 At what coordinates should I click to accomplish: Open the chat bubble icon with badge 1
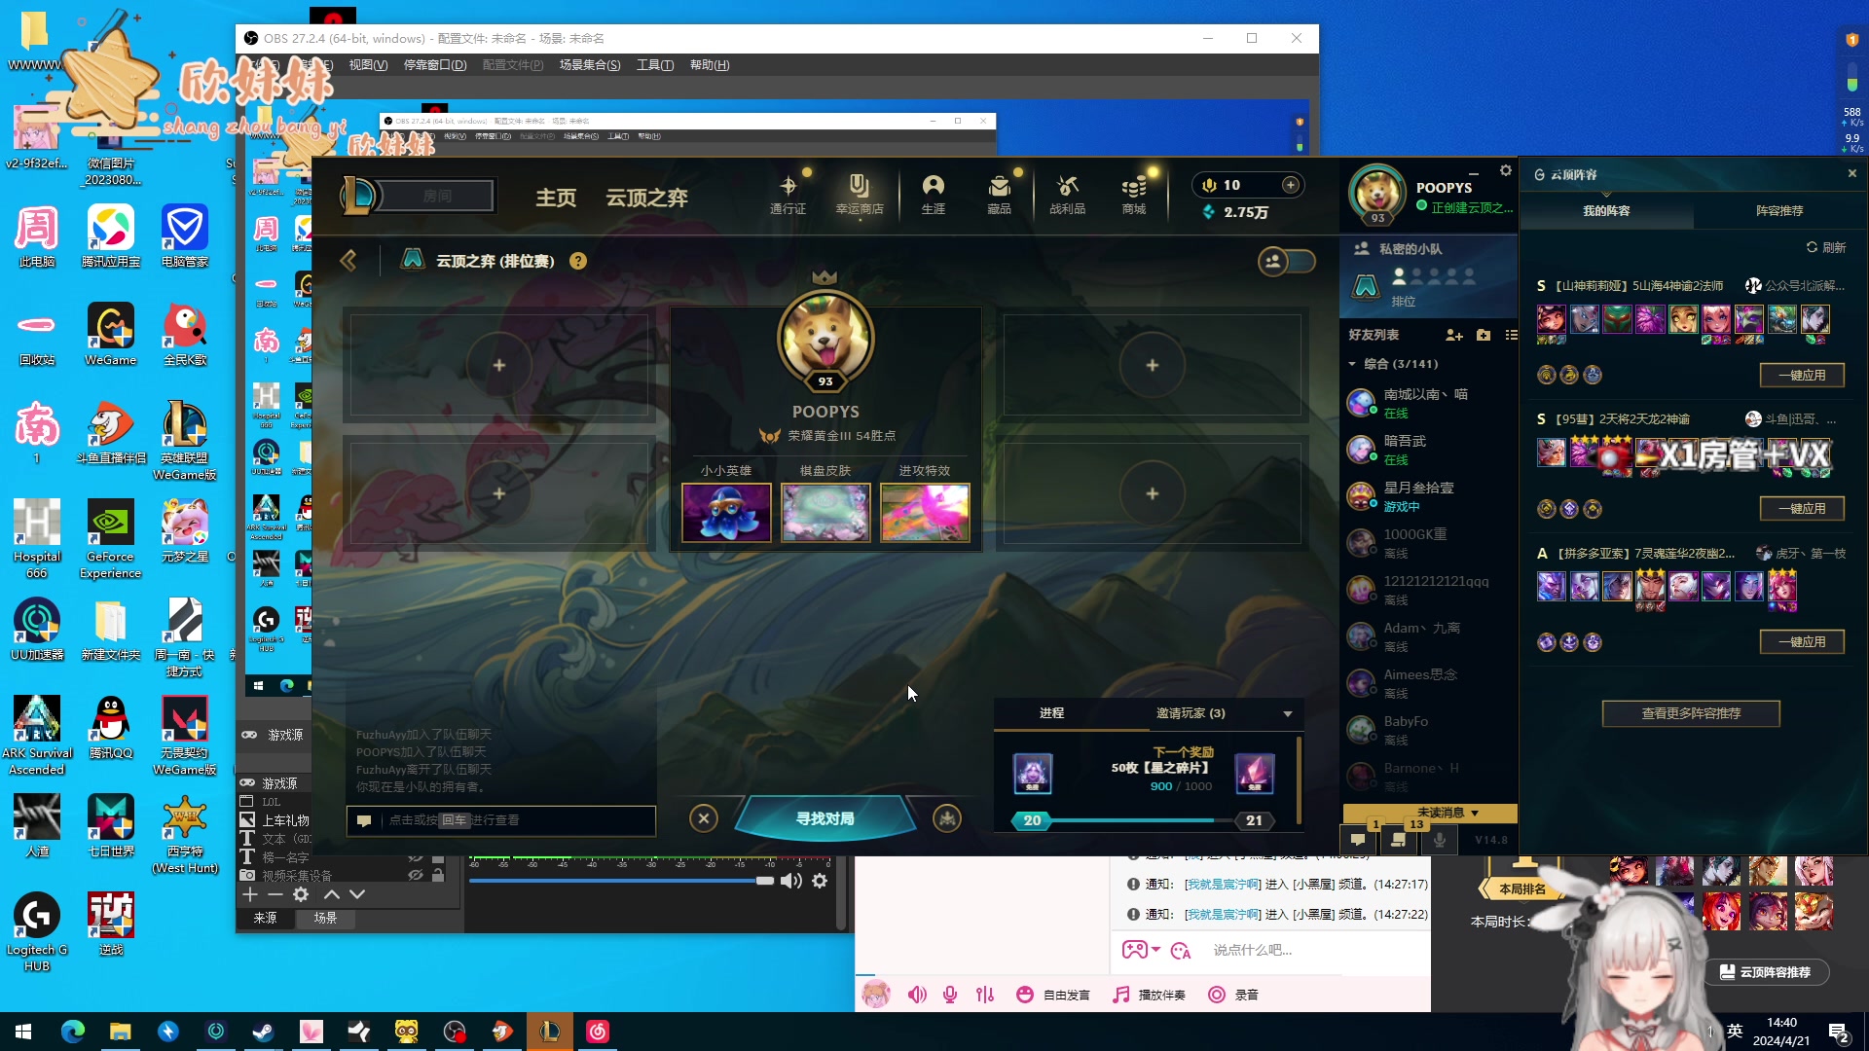[x=1358, y=839]
